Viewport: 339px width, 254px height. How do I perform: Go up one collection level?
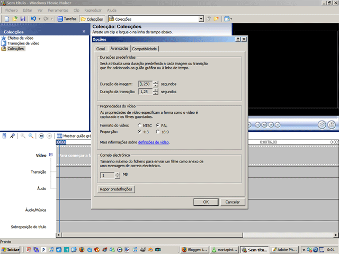[209, 19]
